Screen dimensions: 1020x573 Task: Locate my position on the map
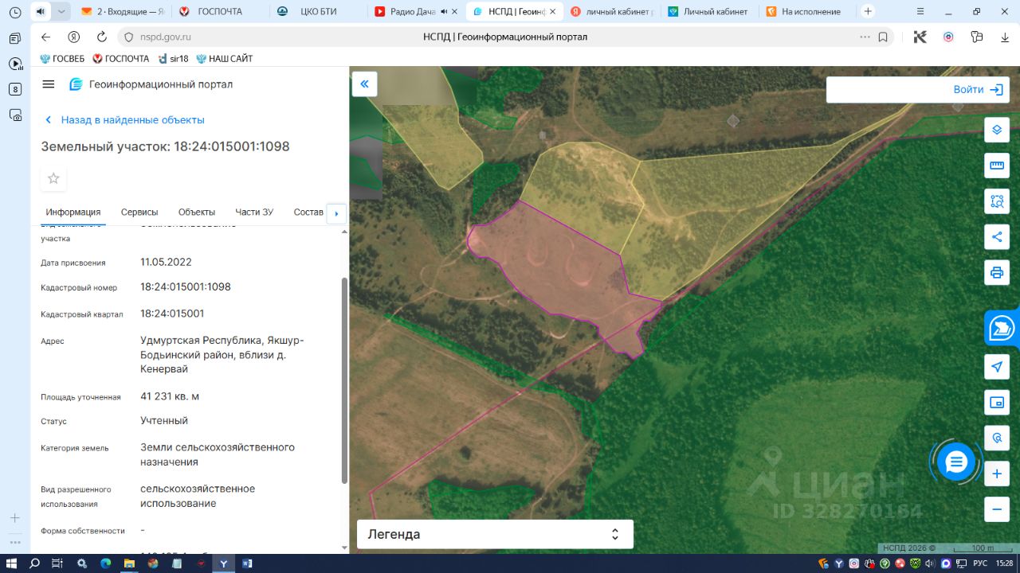(997, 367)
